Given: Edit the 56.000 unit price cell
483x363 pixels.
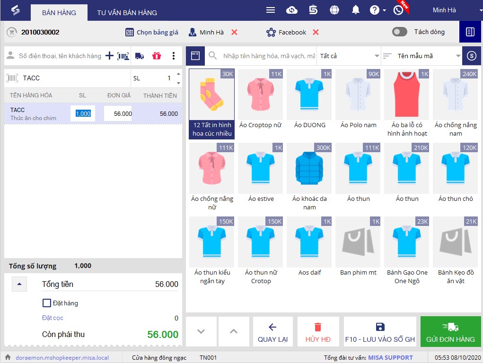Looking at the screenshot, I should [118, 113].
